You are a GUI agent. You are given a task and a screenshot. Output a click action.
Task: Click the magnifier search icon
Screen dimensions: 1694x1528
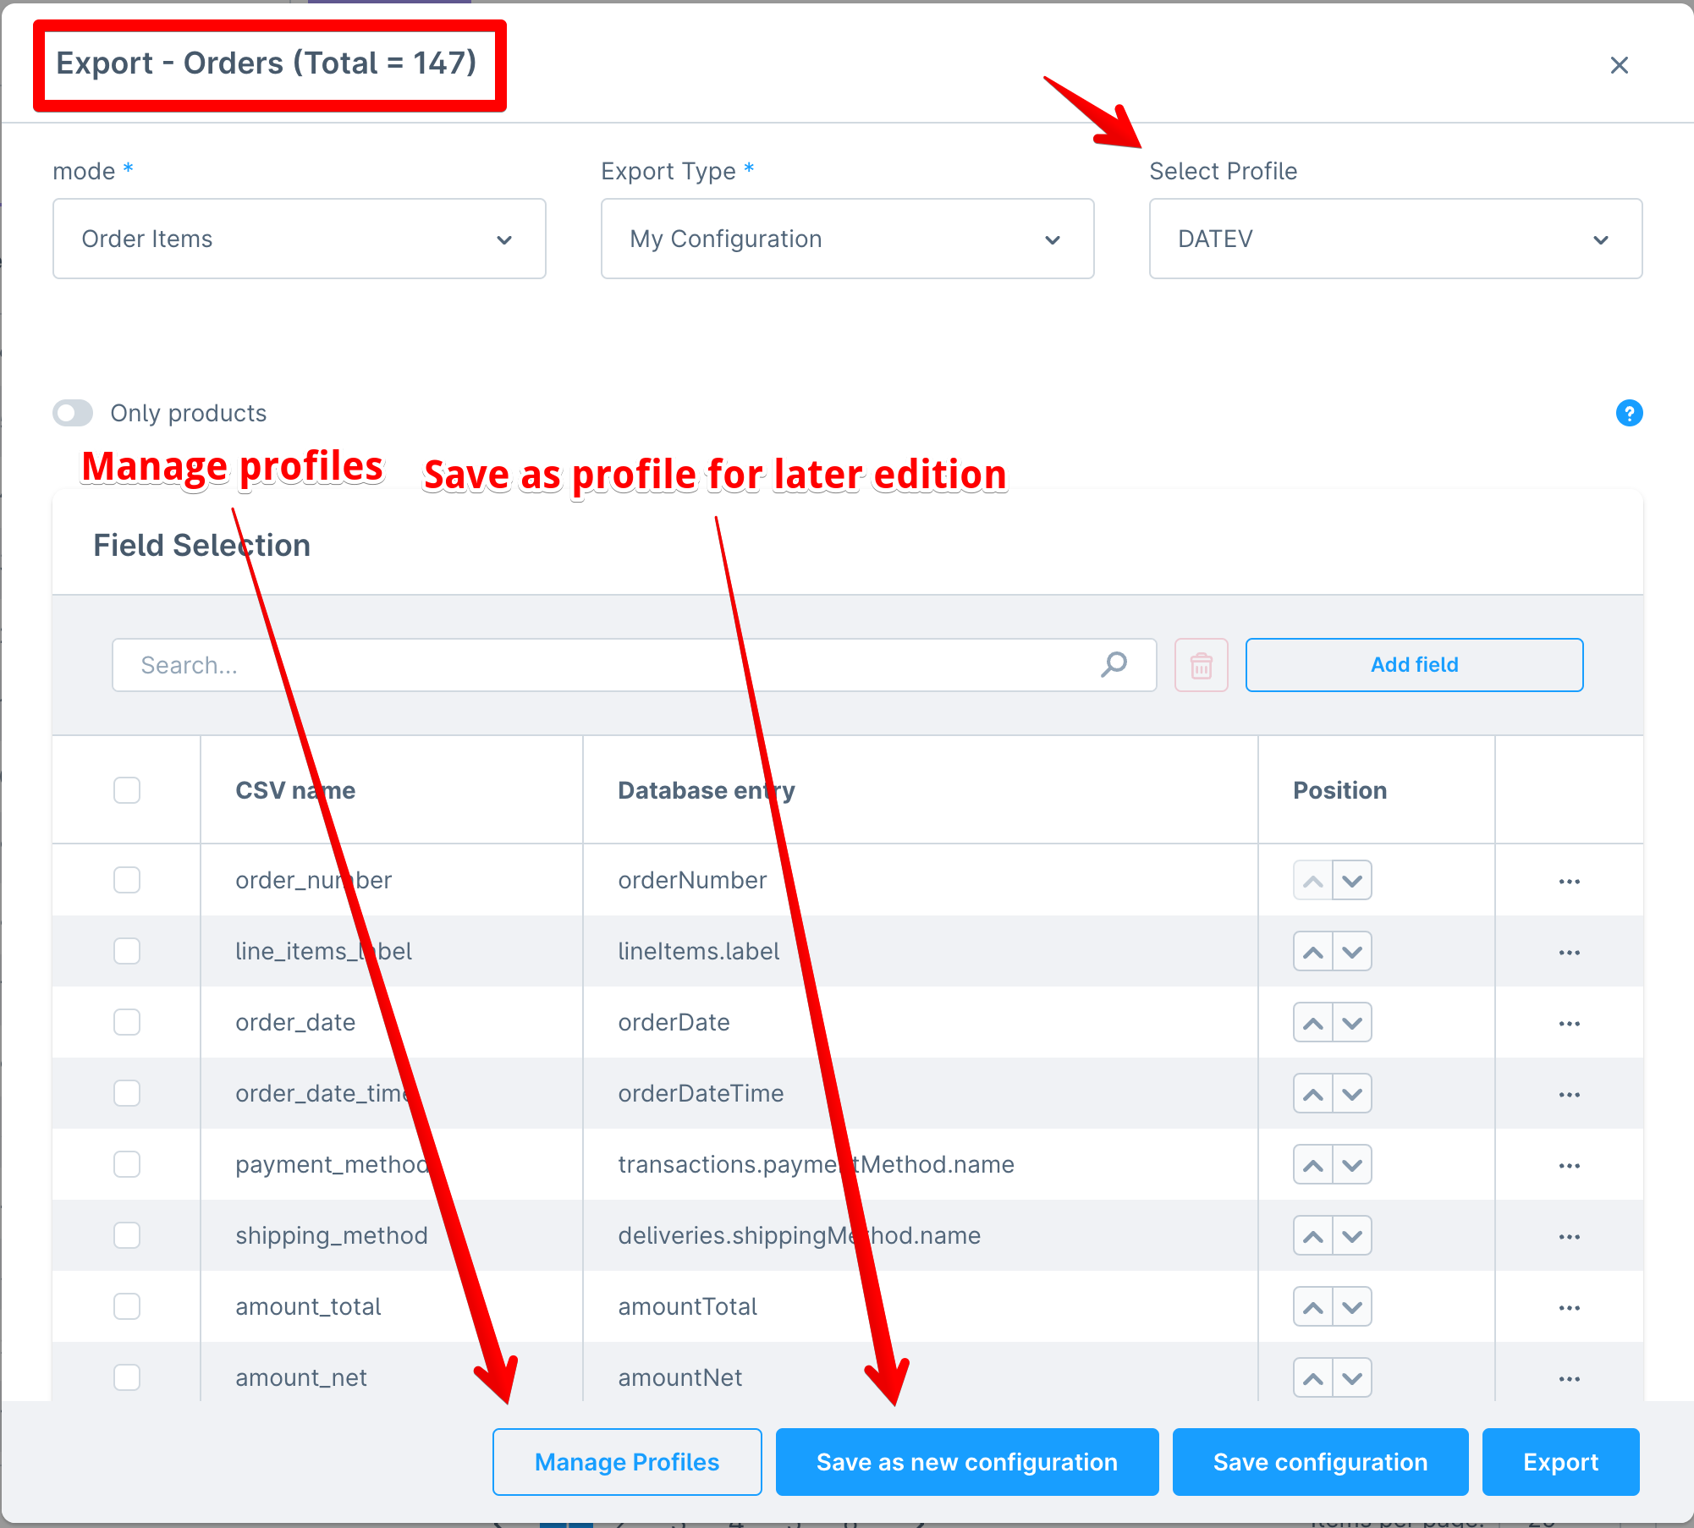[1114, 665]
